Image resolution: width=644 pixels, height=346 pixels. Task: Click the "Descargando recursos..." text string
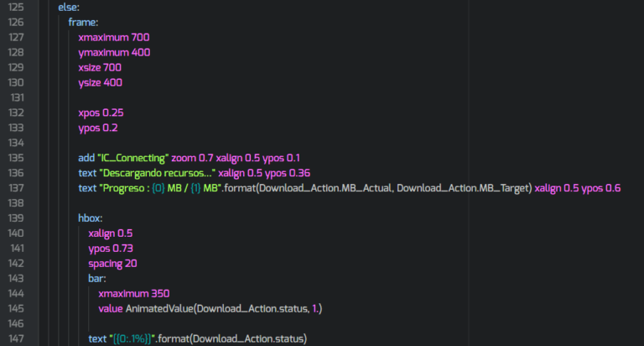[x=153, y=173]
